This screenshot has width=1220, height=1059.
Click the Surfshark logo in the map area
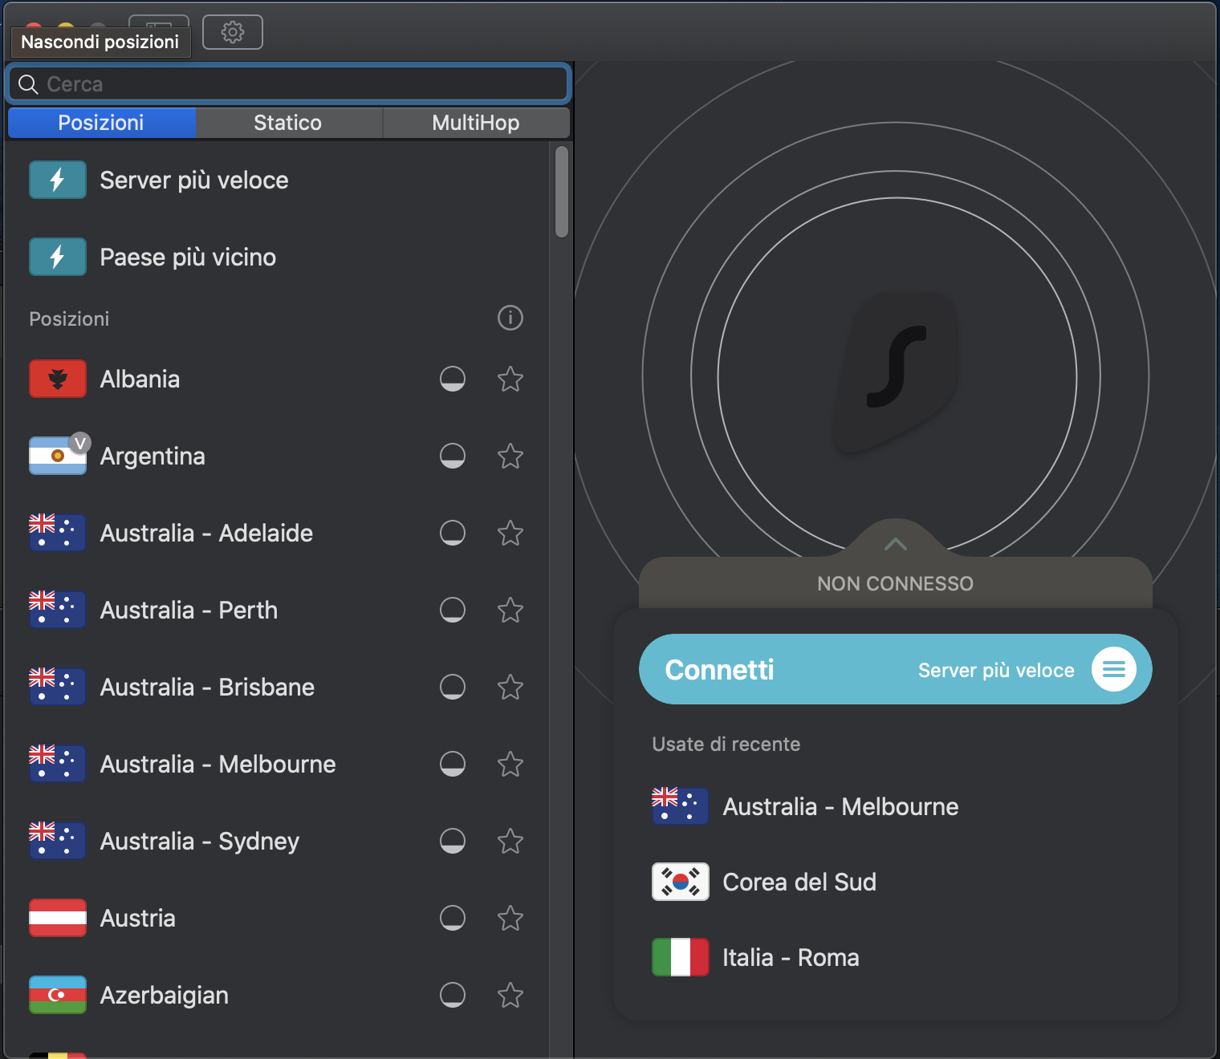click(897, 369)
